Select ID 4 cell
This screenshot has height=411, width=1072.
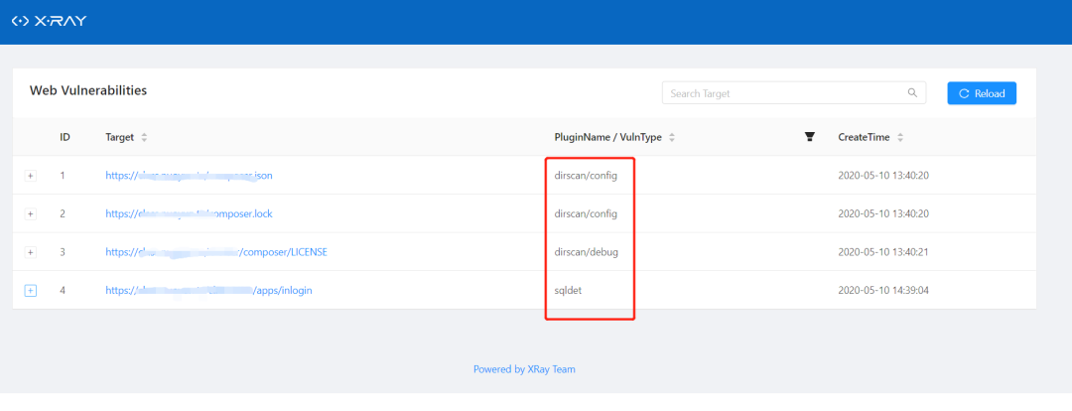tap(63, 291)
